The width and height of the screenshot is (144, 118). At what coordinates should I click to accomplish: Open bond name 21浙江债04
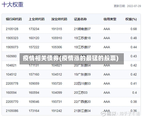coord(82,111)
